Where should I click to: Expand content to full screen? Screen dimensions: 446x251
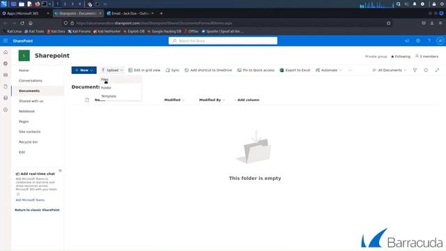pos(437,70)
